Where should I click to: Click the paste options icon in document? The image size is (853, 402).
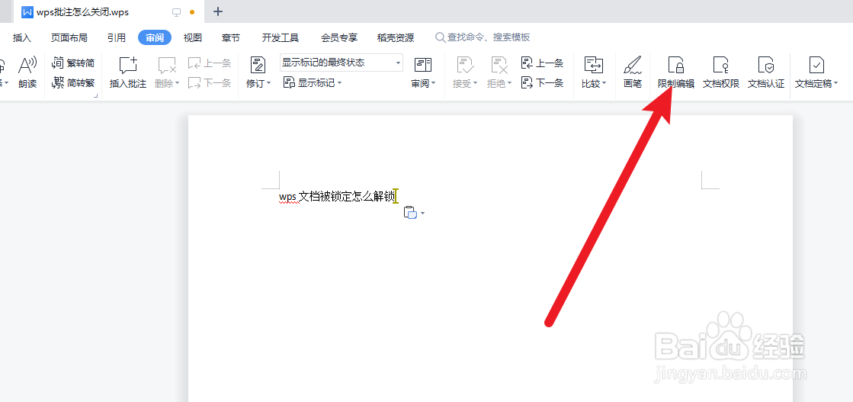tap(409, 212)
